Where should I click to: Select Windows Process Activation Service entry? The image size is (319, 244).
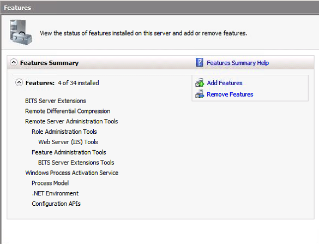click(72, 172)
